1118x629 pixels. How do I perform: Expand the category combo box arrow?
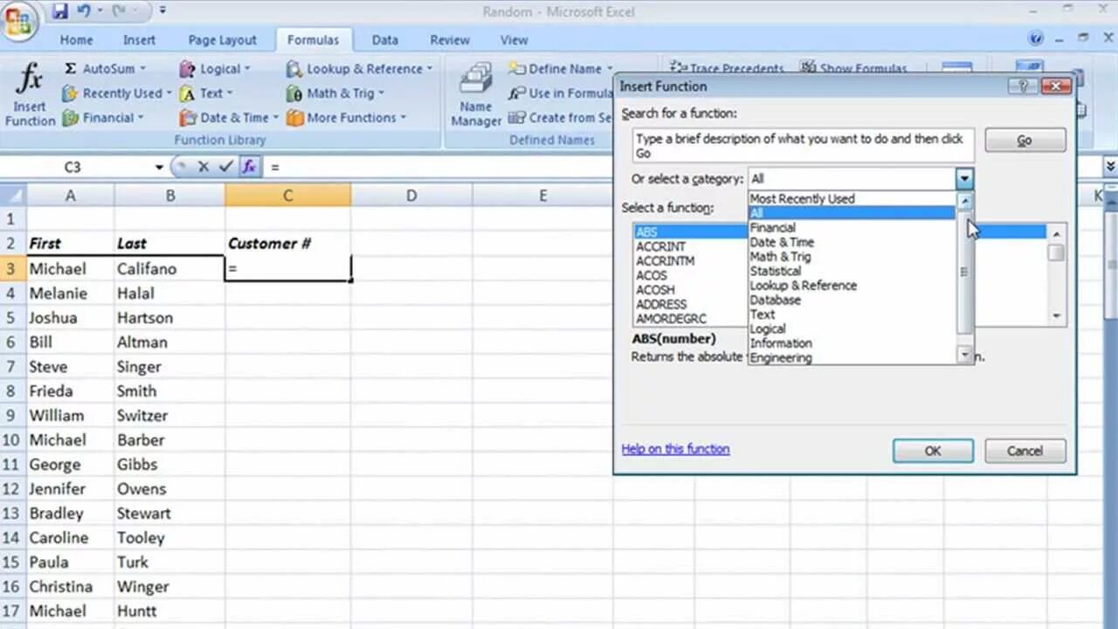pos(964,179)
